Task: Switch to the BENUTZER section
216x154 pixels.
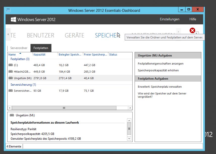Action: 41,35
